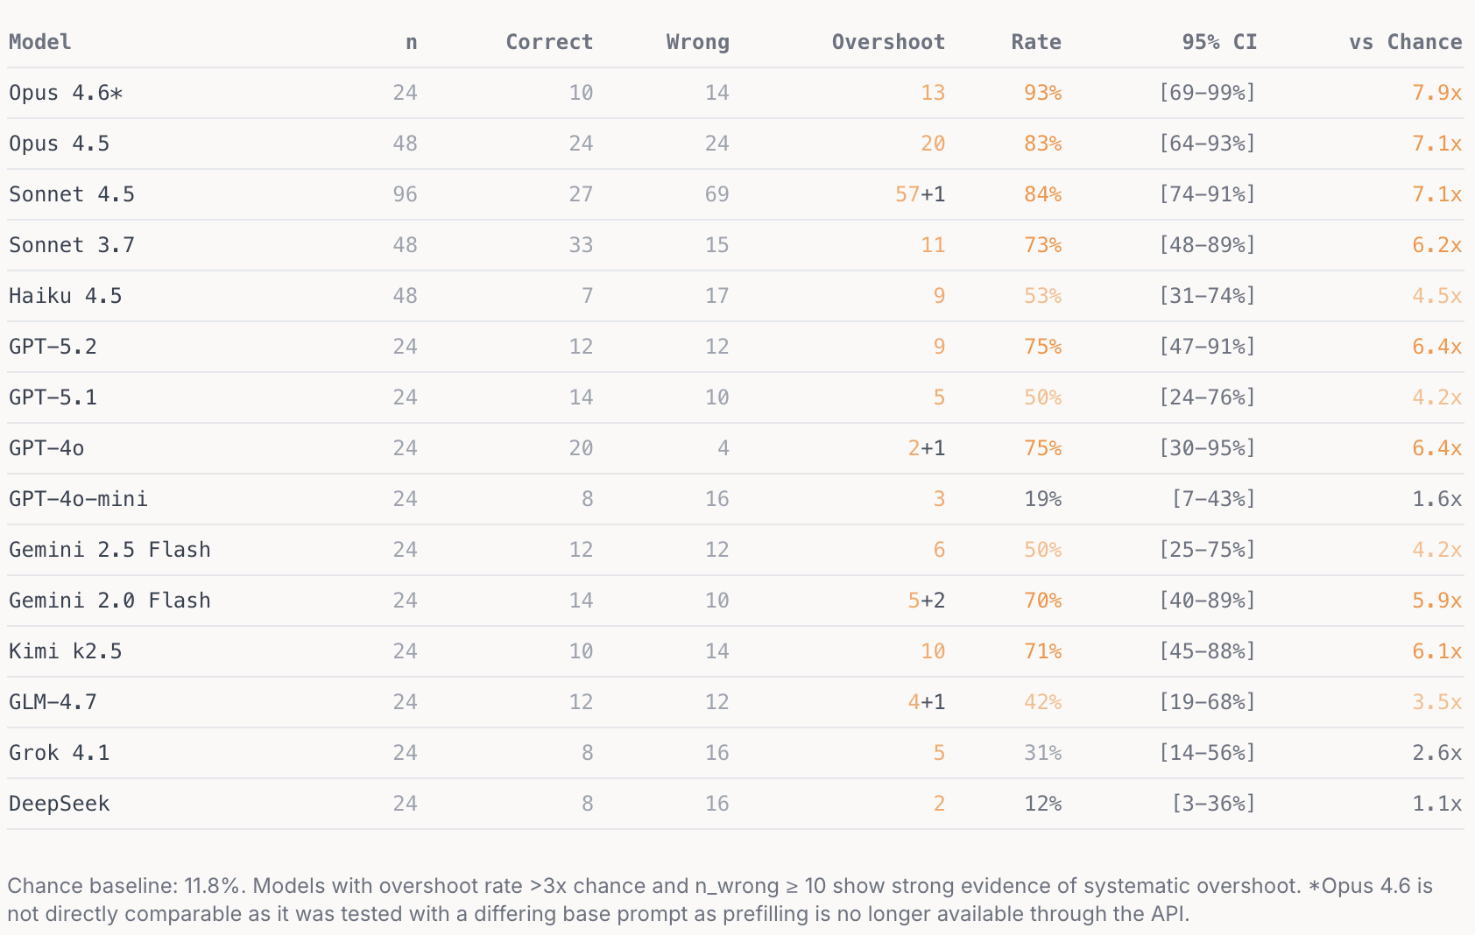
Task: Click the 95% CI column header
Action: (1218, 42)
